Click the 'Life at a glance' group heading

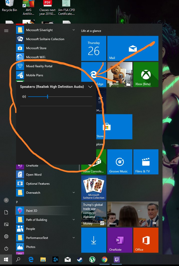pyautogui.click(x=91, y=31)
